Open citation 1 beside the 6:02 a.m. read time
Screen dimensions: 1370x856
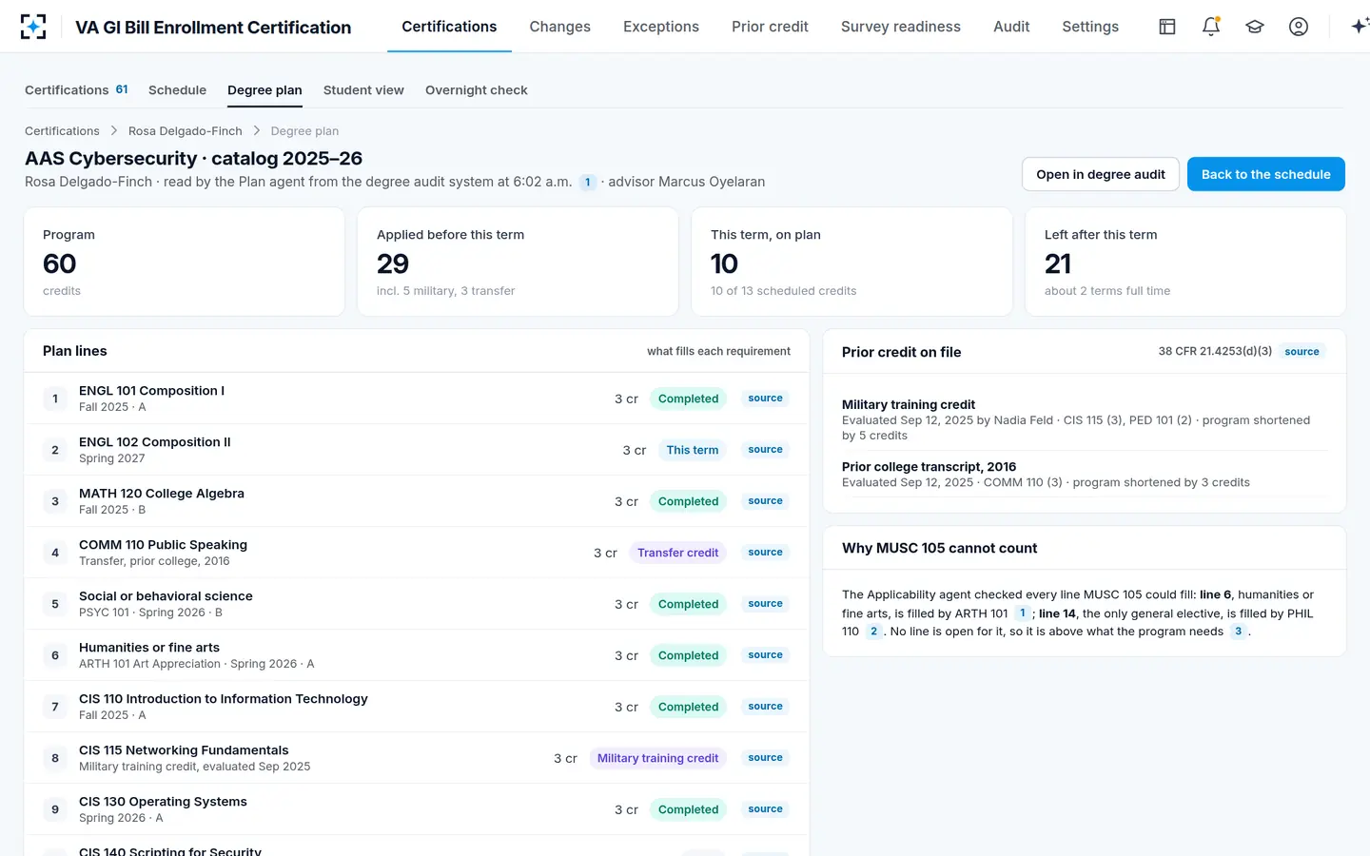tap(588, 182)
